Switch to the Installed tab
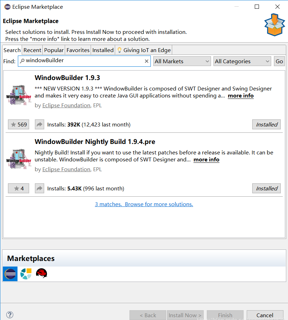The height and width of the screenshot is (320, 288). click(103, 50)
